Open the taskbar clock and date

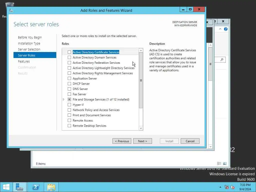(245, 187)
